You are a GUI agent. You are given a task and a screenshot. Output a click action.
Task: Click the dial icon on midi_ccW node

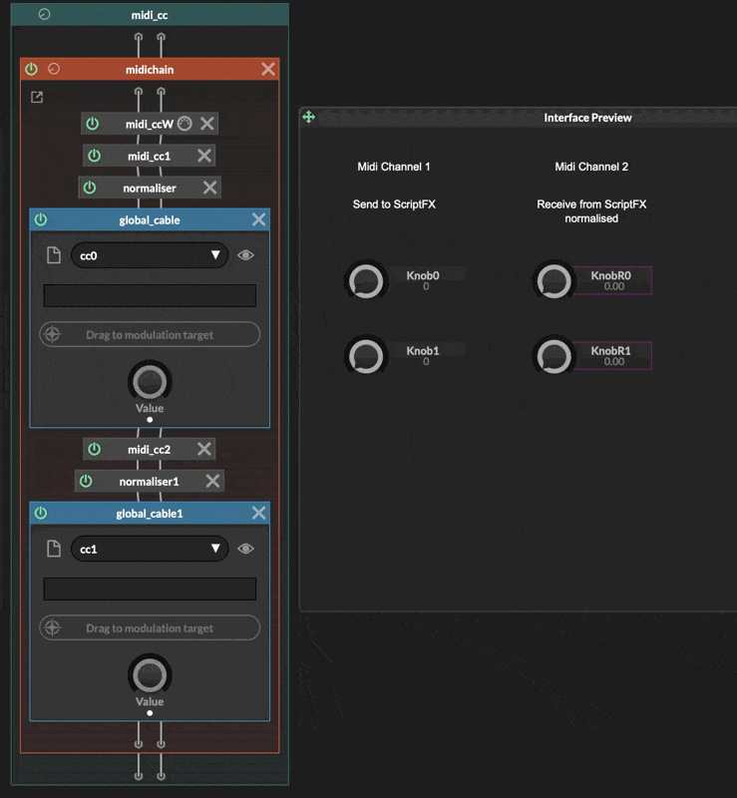pyautogui.click(x=184, y=124)
